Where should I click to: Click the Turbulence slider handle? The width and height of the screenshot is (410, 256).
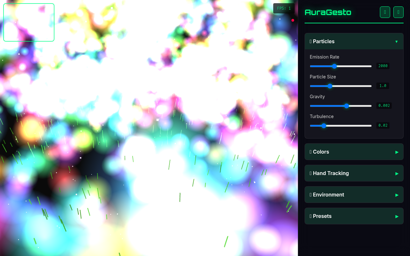click(324, 126)
